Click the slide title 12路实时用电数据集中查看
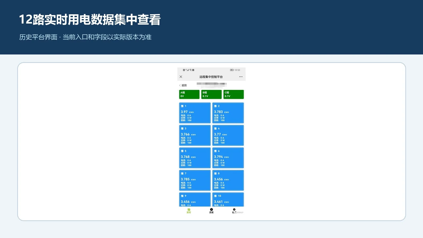The image size is (423, 238). click(x=90, y=20)
